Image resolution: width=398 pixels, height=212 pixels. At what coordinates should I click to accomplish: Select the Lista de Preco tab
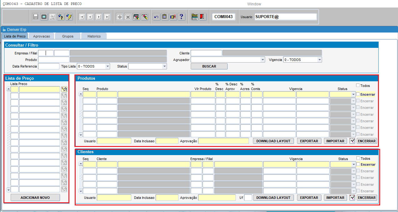click(x=15, y=36)
